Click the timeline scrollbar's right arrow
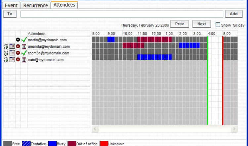 (x=234, y=129)
